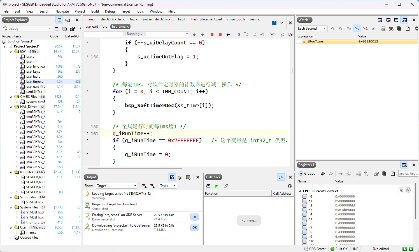Expand the Output Files folder
The image size is (419, 252).
(x=11, y=237)
